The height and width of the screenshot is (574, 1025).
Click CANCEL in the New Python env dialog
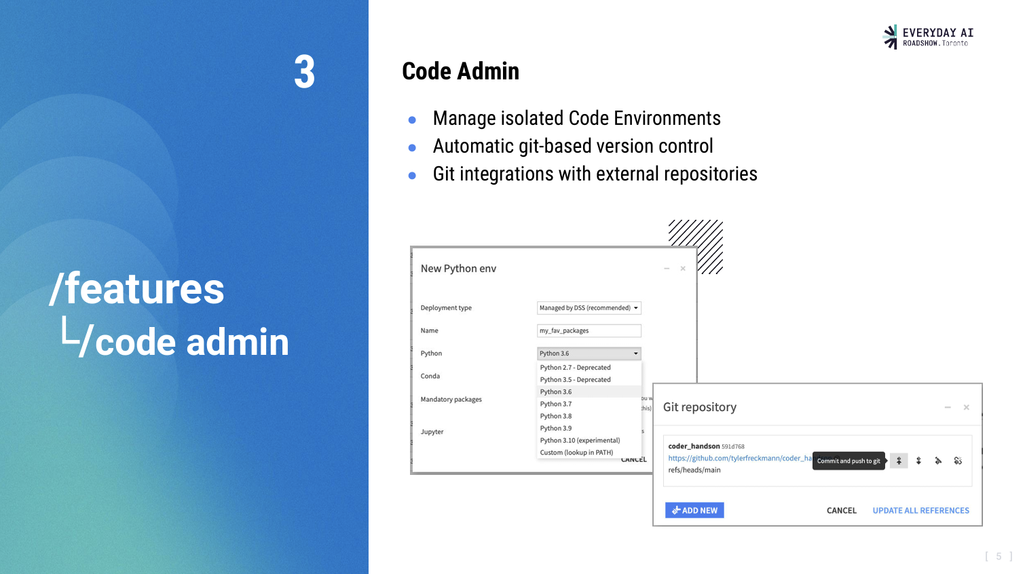click(633, 459)
